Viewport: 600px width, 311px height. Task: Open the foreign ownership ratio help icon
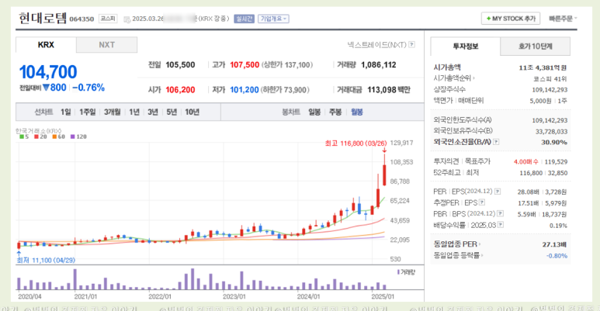496,142
